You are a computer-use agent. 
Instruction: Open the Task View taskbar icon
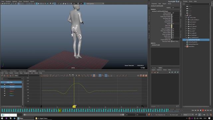coord(10,118)
